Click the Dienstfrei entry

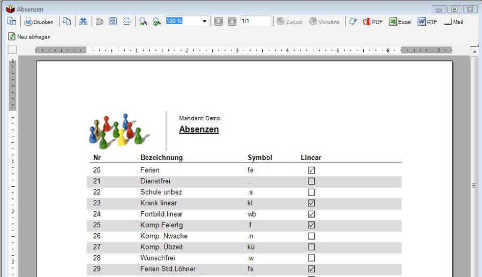[x=155, y=181]
